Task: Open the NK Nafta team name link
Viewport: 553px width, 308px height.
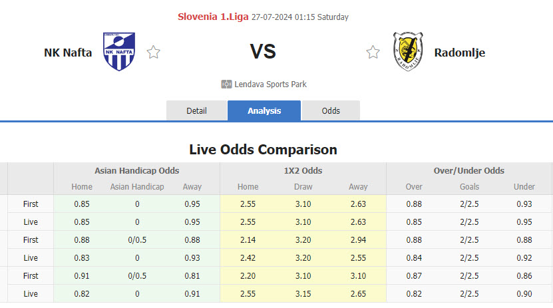Action: coord(68,53)
